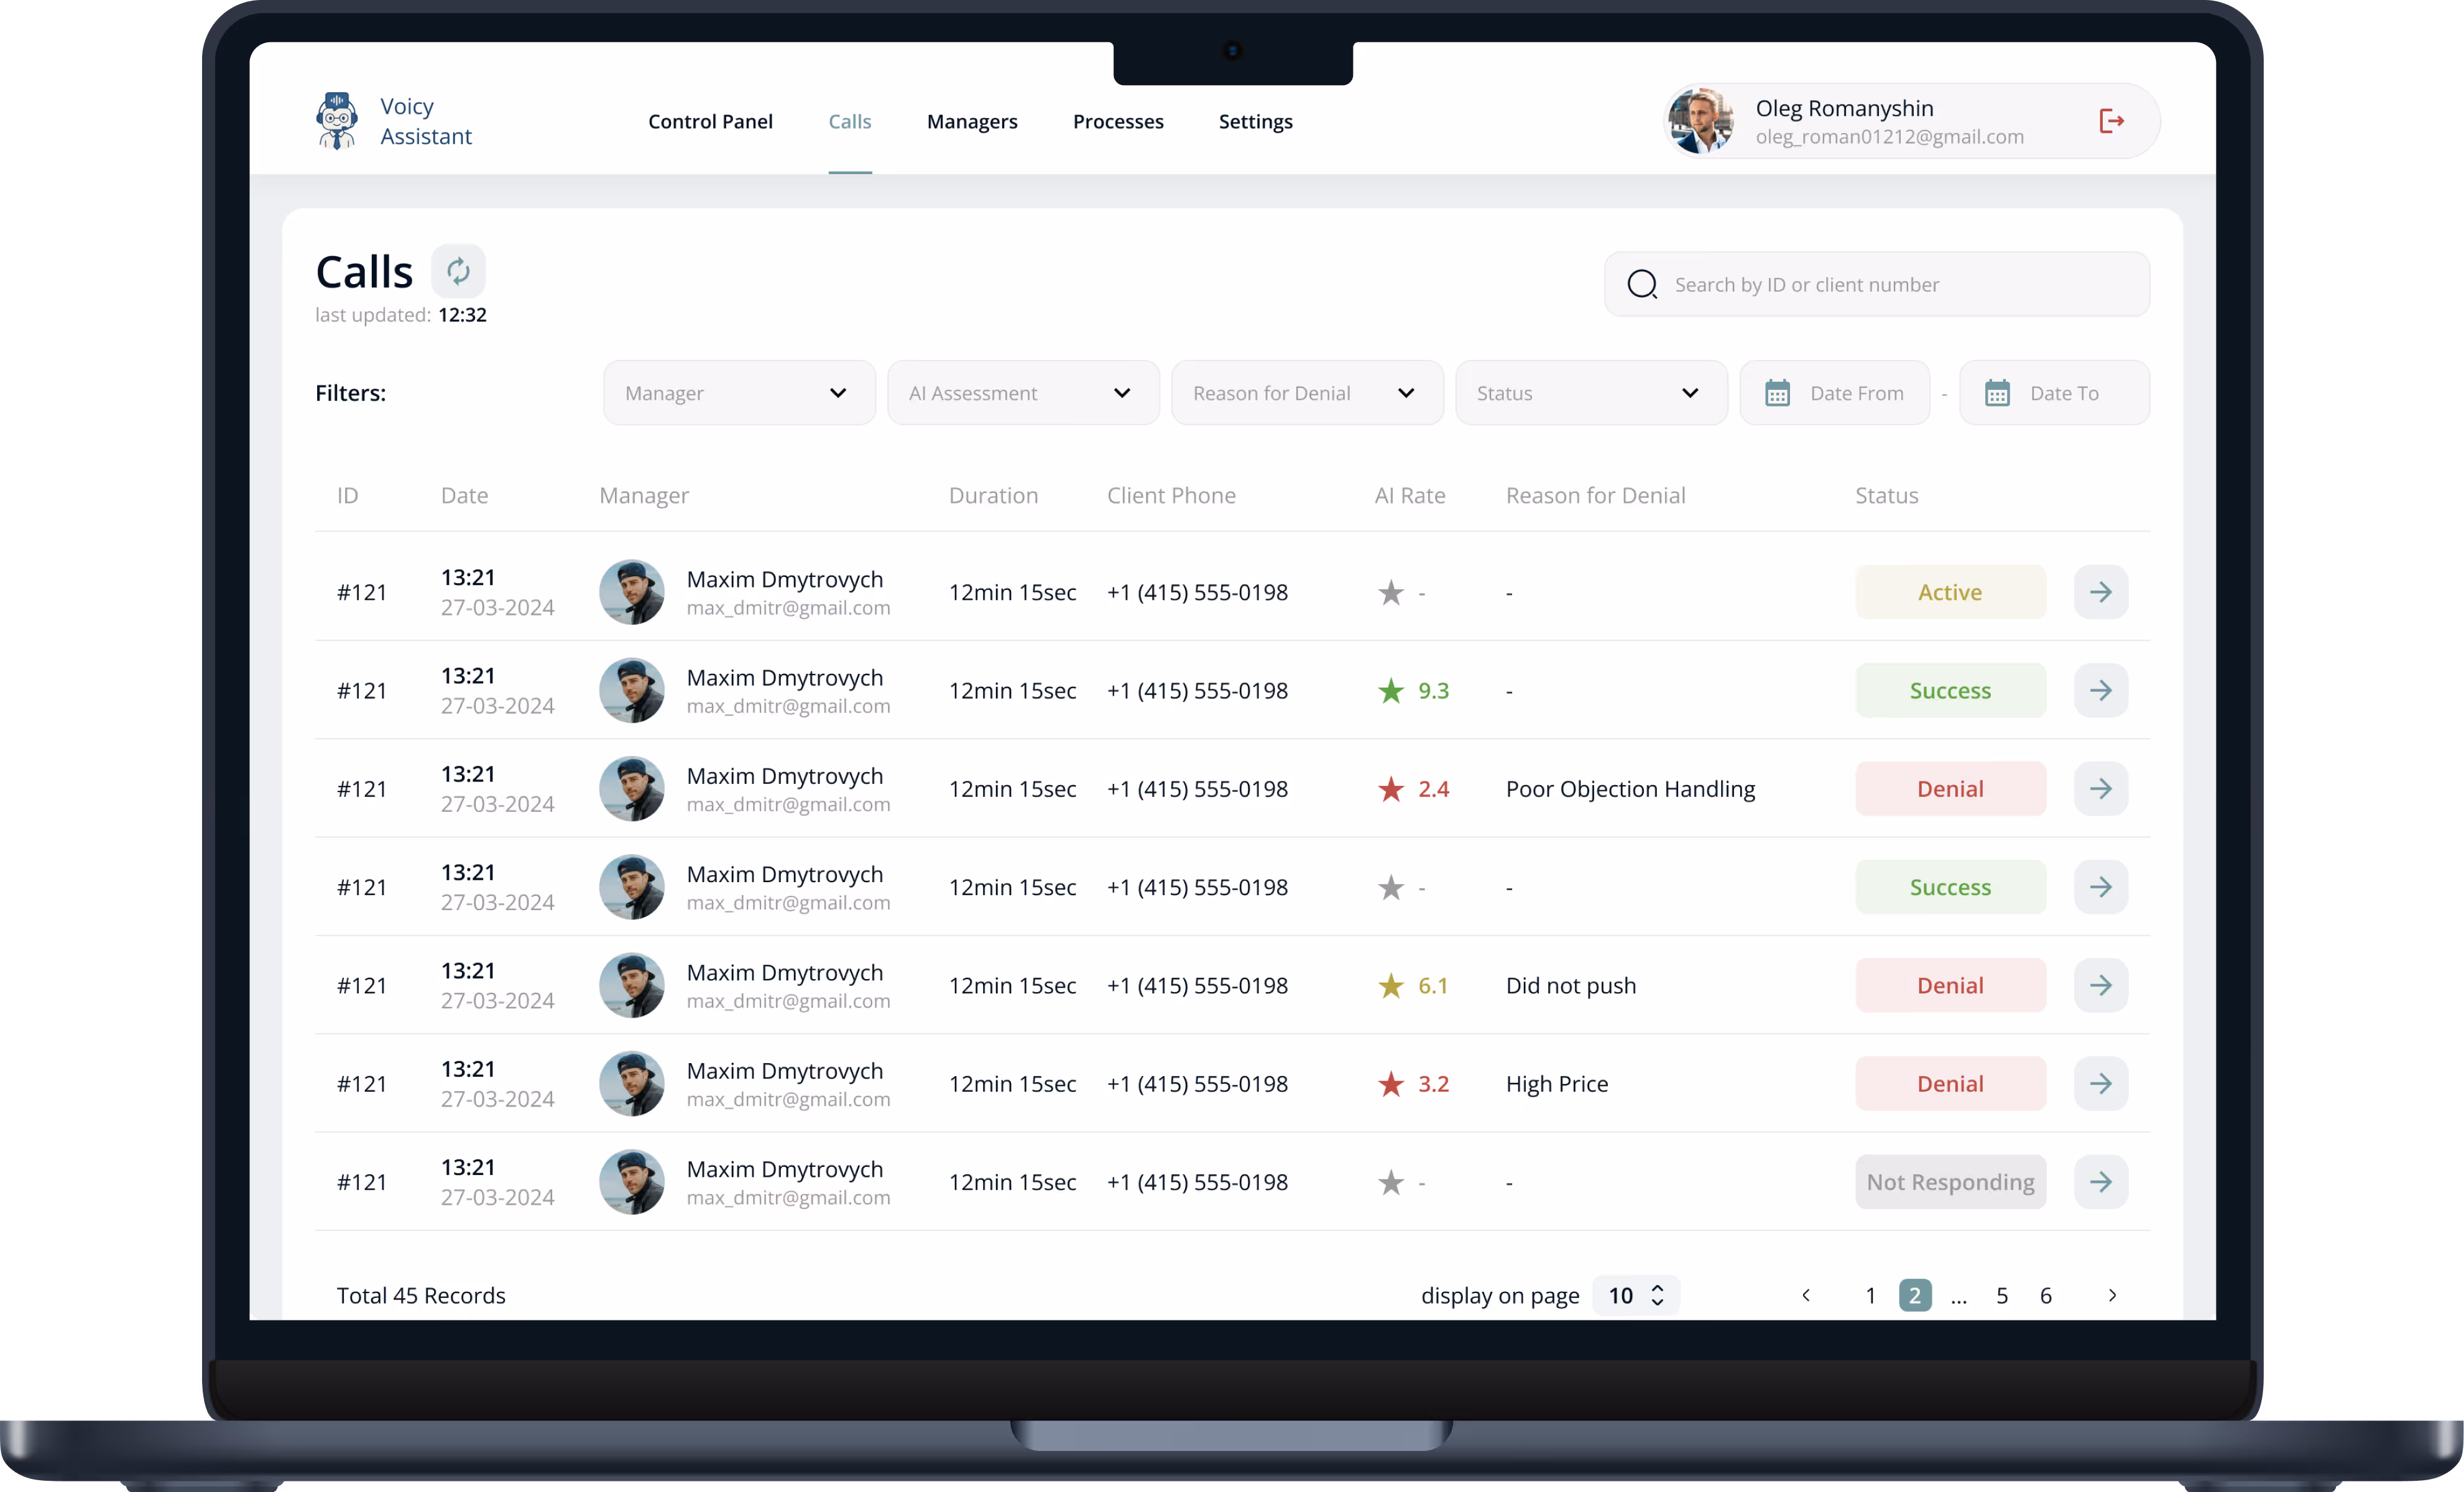Go to next page chevron

[2112, 1296]
